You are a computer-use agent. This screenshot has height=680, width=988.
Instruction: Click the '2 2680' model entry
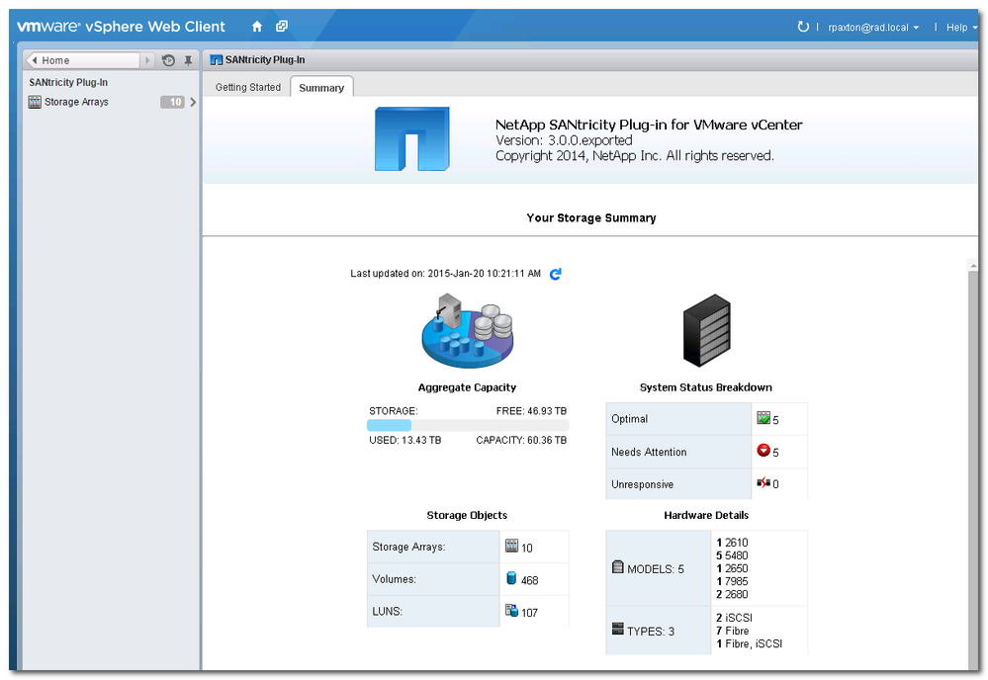[x=732, y=594]
